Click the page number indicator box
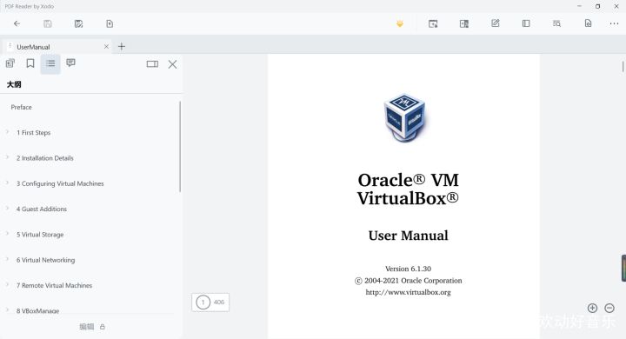The height and width of the screenshot is (339, 626). click(210, 302)
